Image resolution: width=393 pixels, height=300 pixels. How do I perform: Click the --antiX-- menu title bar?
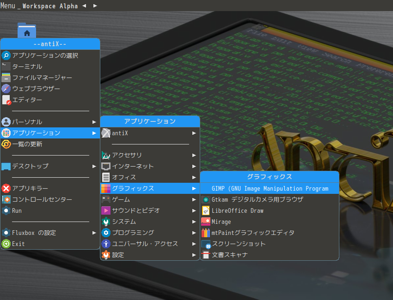pyautogui.click(x=50, y=44)
